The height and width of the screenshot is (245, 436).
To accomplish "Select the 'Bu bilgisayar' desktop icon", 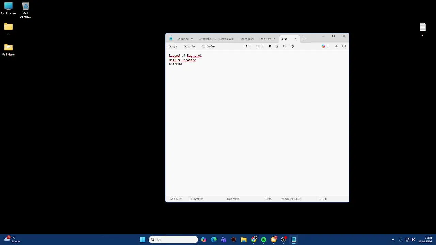I will (9, 9).
